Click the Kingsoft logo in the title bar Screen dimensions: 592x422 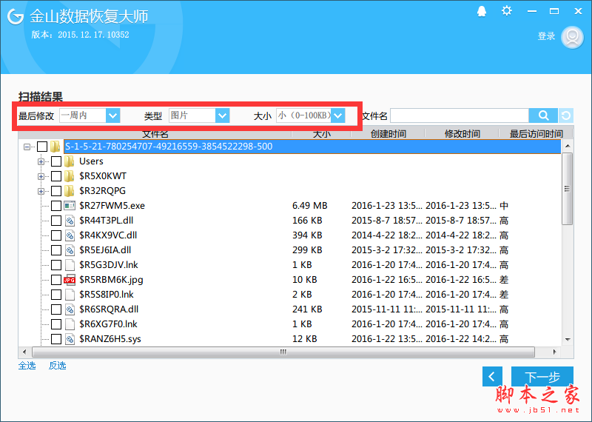pyautogui.click(x=16, y=16)
